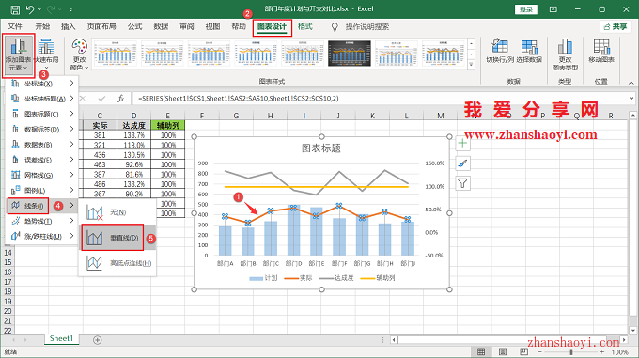The height and width of the screenshot is (358, 639).
Task: Open Quick Access Toolbar customize dropdown
Action: tap(70, 9)
